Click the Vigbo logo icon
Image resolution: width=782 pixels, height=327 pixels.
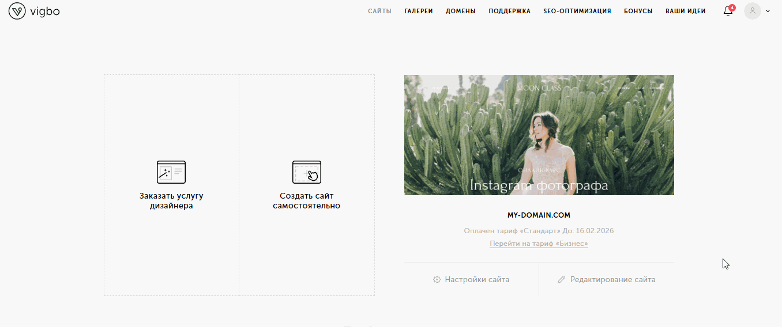[x=17, y=11]
